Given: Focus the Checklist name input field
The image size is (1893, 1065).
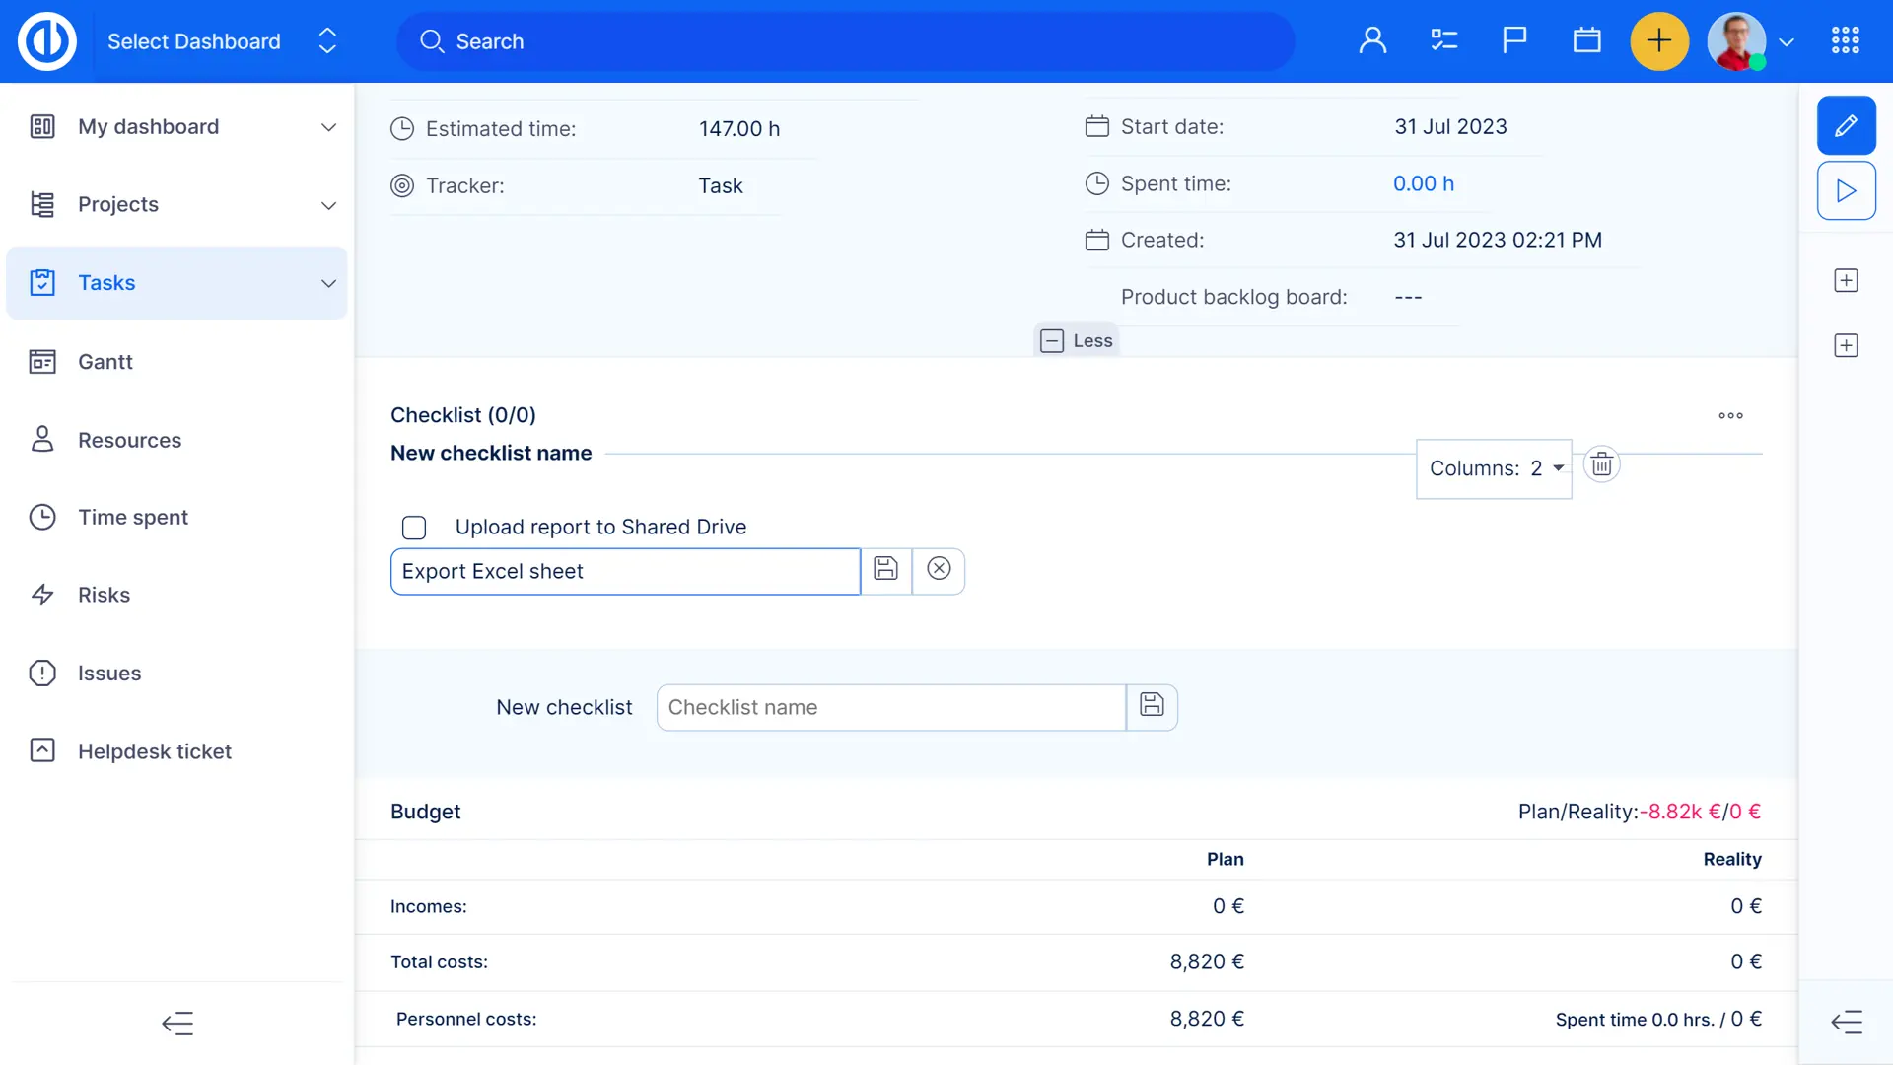Looking at the screenshot, I should click(x=890, y=707).
